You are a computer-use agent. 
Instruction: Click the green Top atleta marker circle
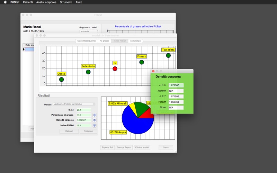click(168, 56)
